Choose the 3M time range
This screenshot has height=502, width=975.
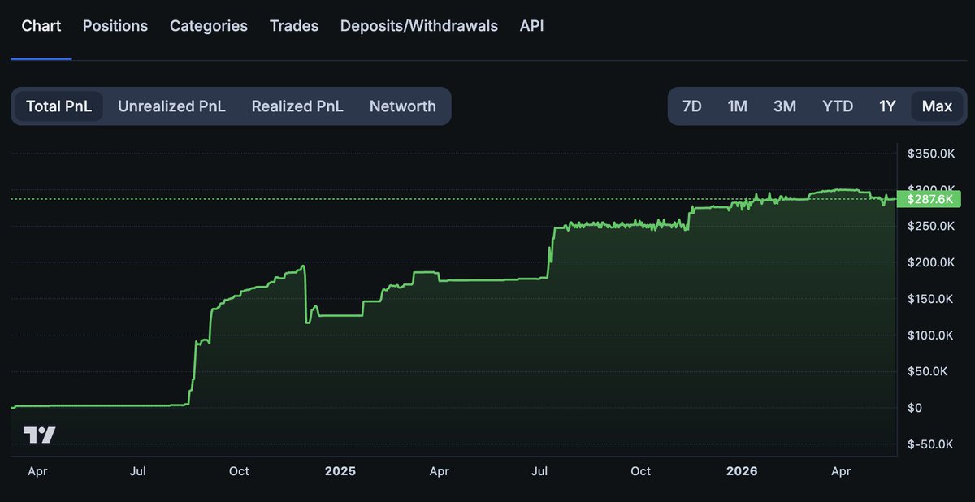coord(785,106)
